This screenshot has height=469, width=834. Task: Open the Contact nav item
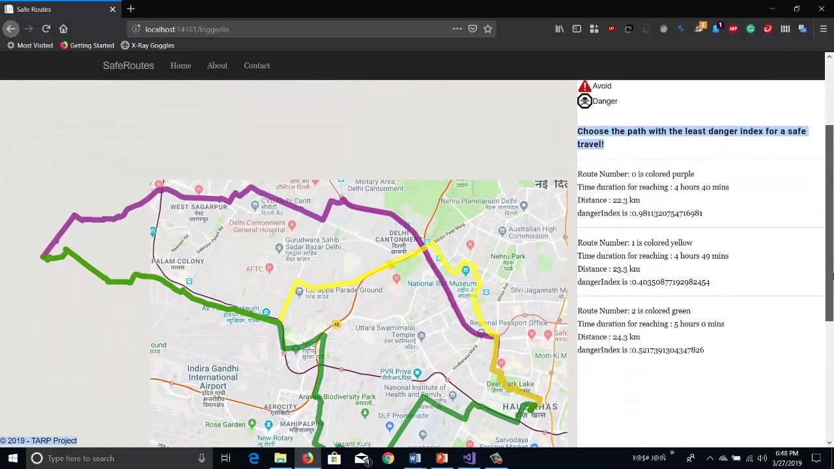pyautogui.click(x=257, y=66)
